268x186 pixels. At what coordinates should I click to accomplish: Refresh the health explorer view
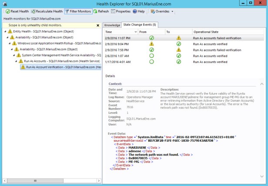(100, 11)
